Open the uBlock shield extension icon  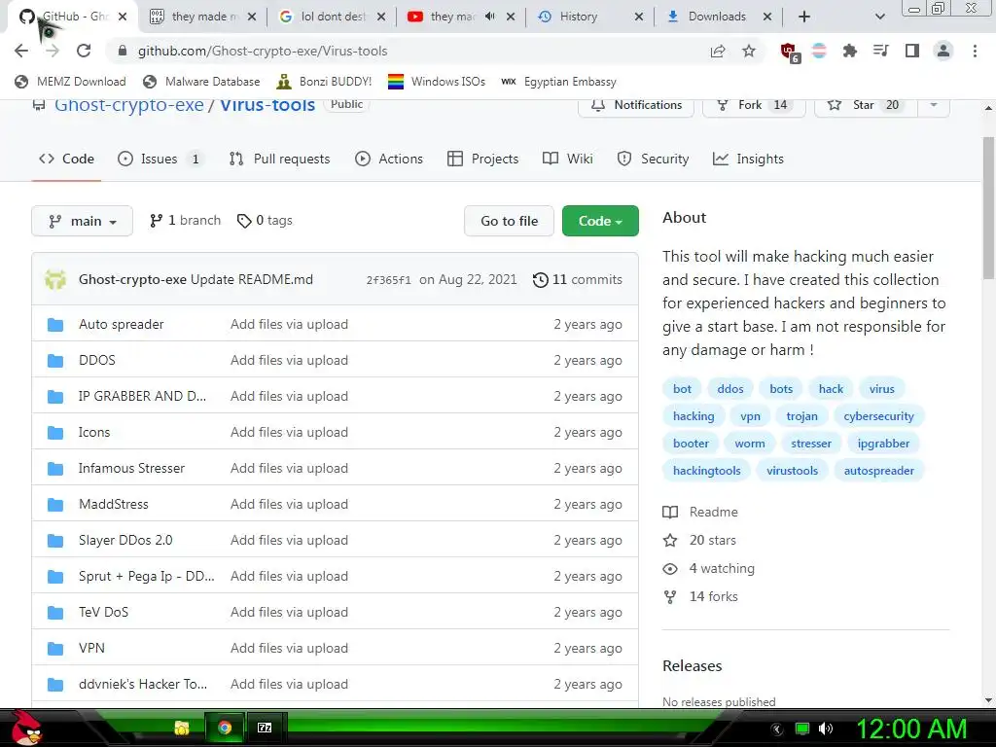pyautogui.click(x=789, y=53)
